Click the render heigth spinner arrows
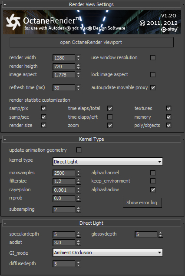Screen dimensions: 185x276 (x=79, y=67)
